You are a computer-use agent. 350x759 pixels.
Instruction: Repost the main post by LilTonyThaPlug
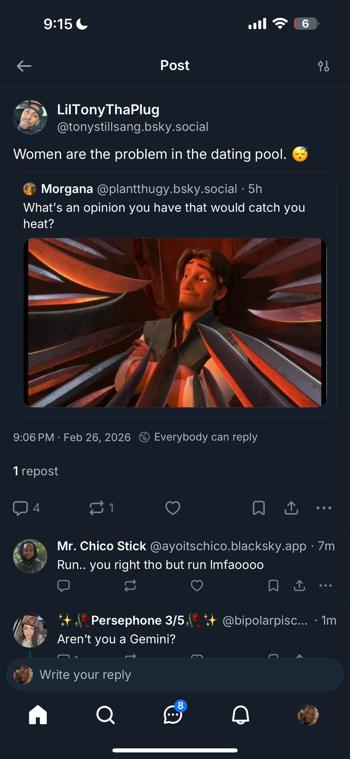(96, 508)
